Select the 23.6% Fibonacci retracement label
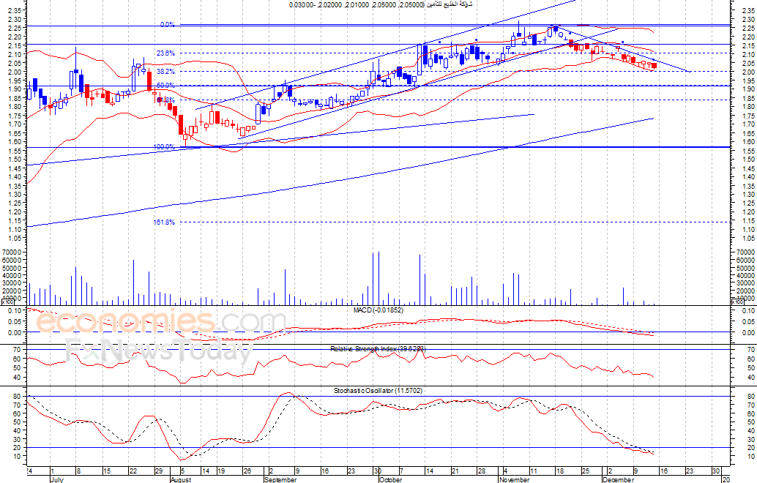Screen dimensions: 757x483 [165, 53]
